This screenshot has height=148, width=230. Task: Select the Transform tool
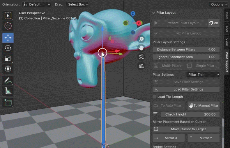point(8,68)
